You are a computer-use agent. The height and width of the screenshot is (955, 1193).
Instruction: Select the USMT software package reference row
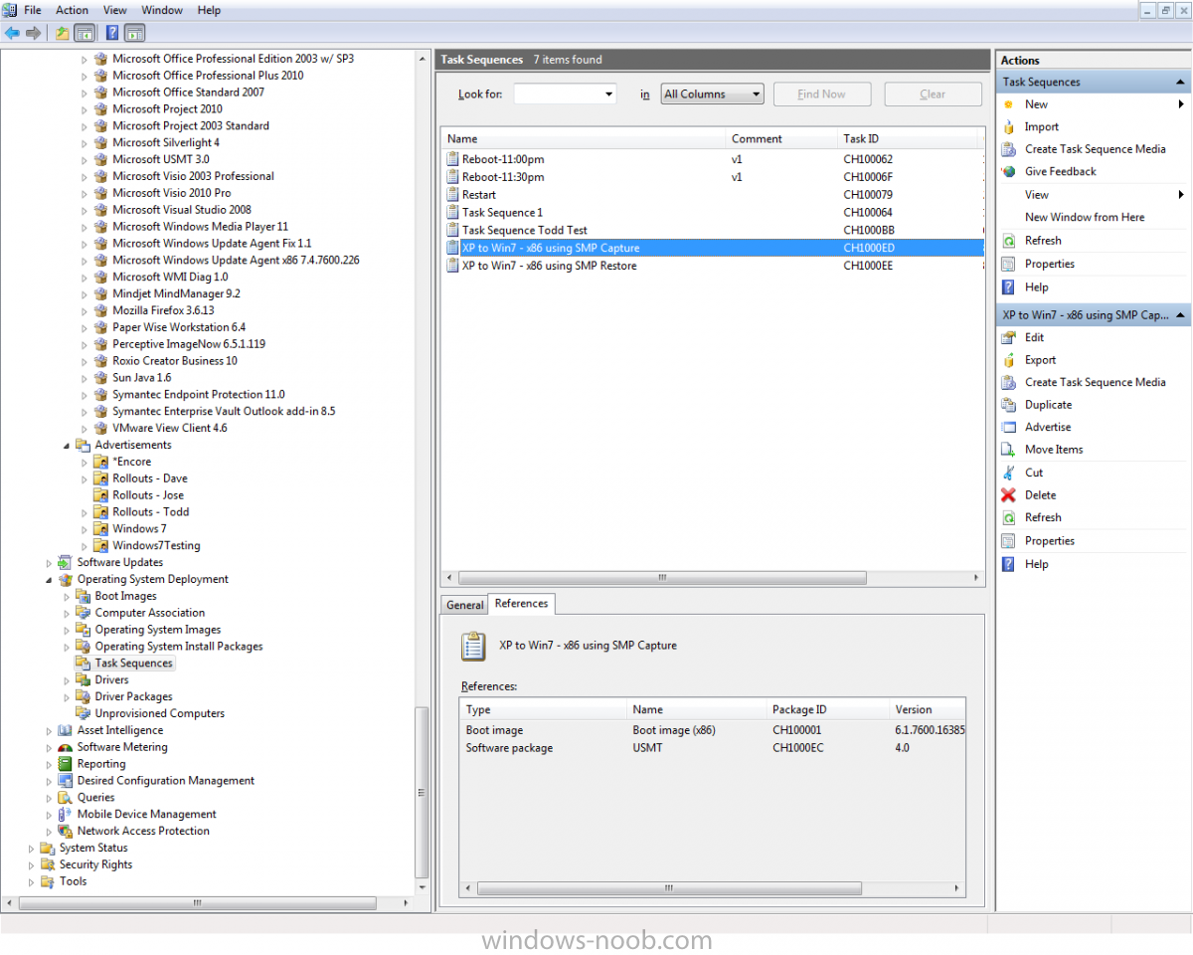(712, 748)
